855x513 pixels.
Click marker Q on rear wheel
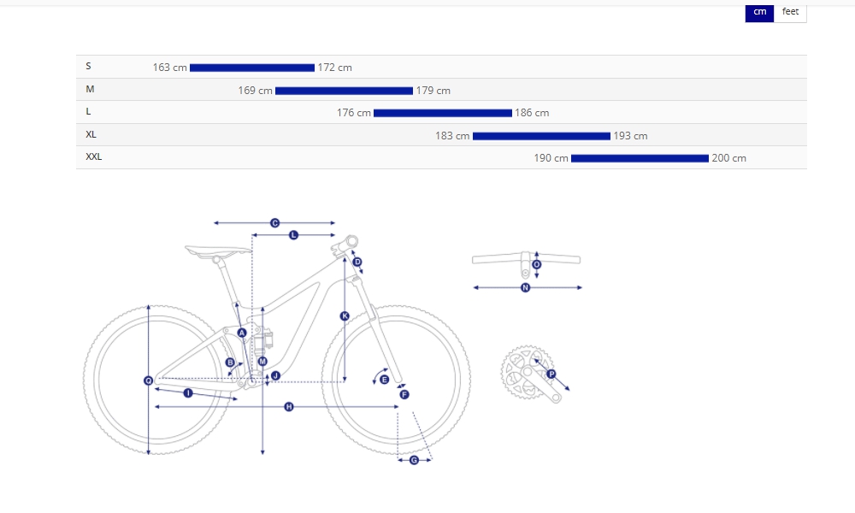coord(149,380)
